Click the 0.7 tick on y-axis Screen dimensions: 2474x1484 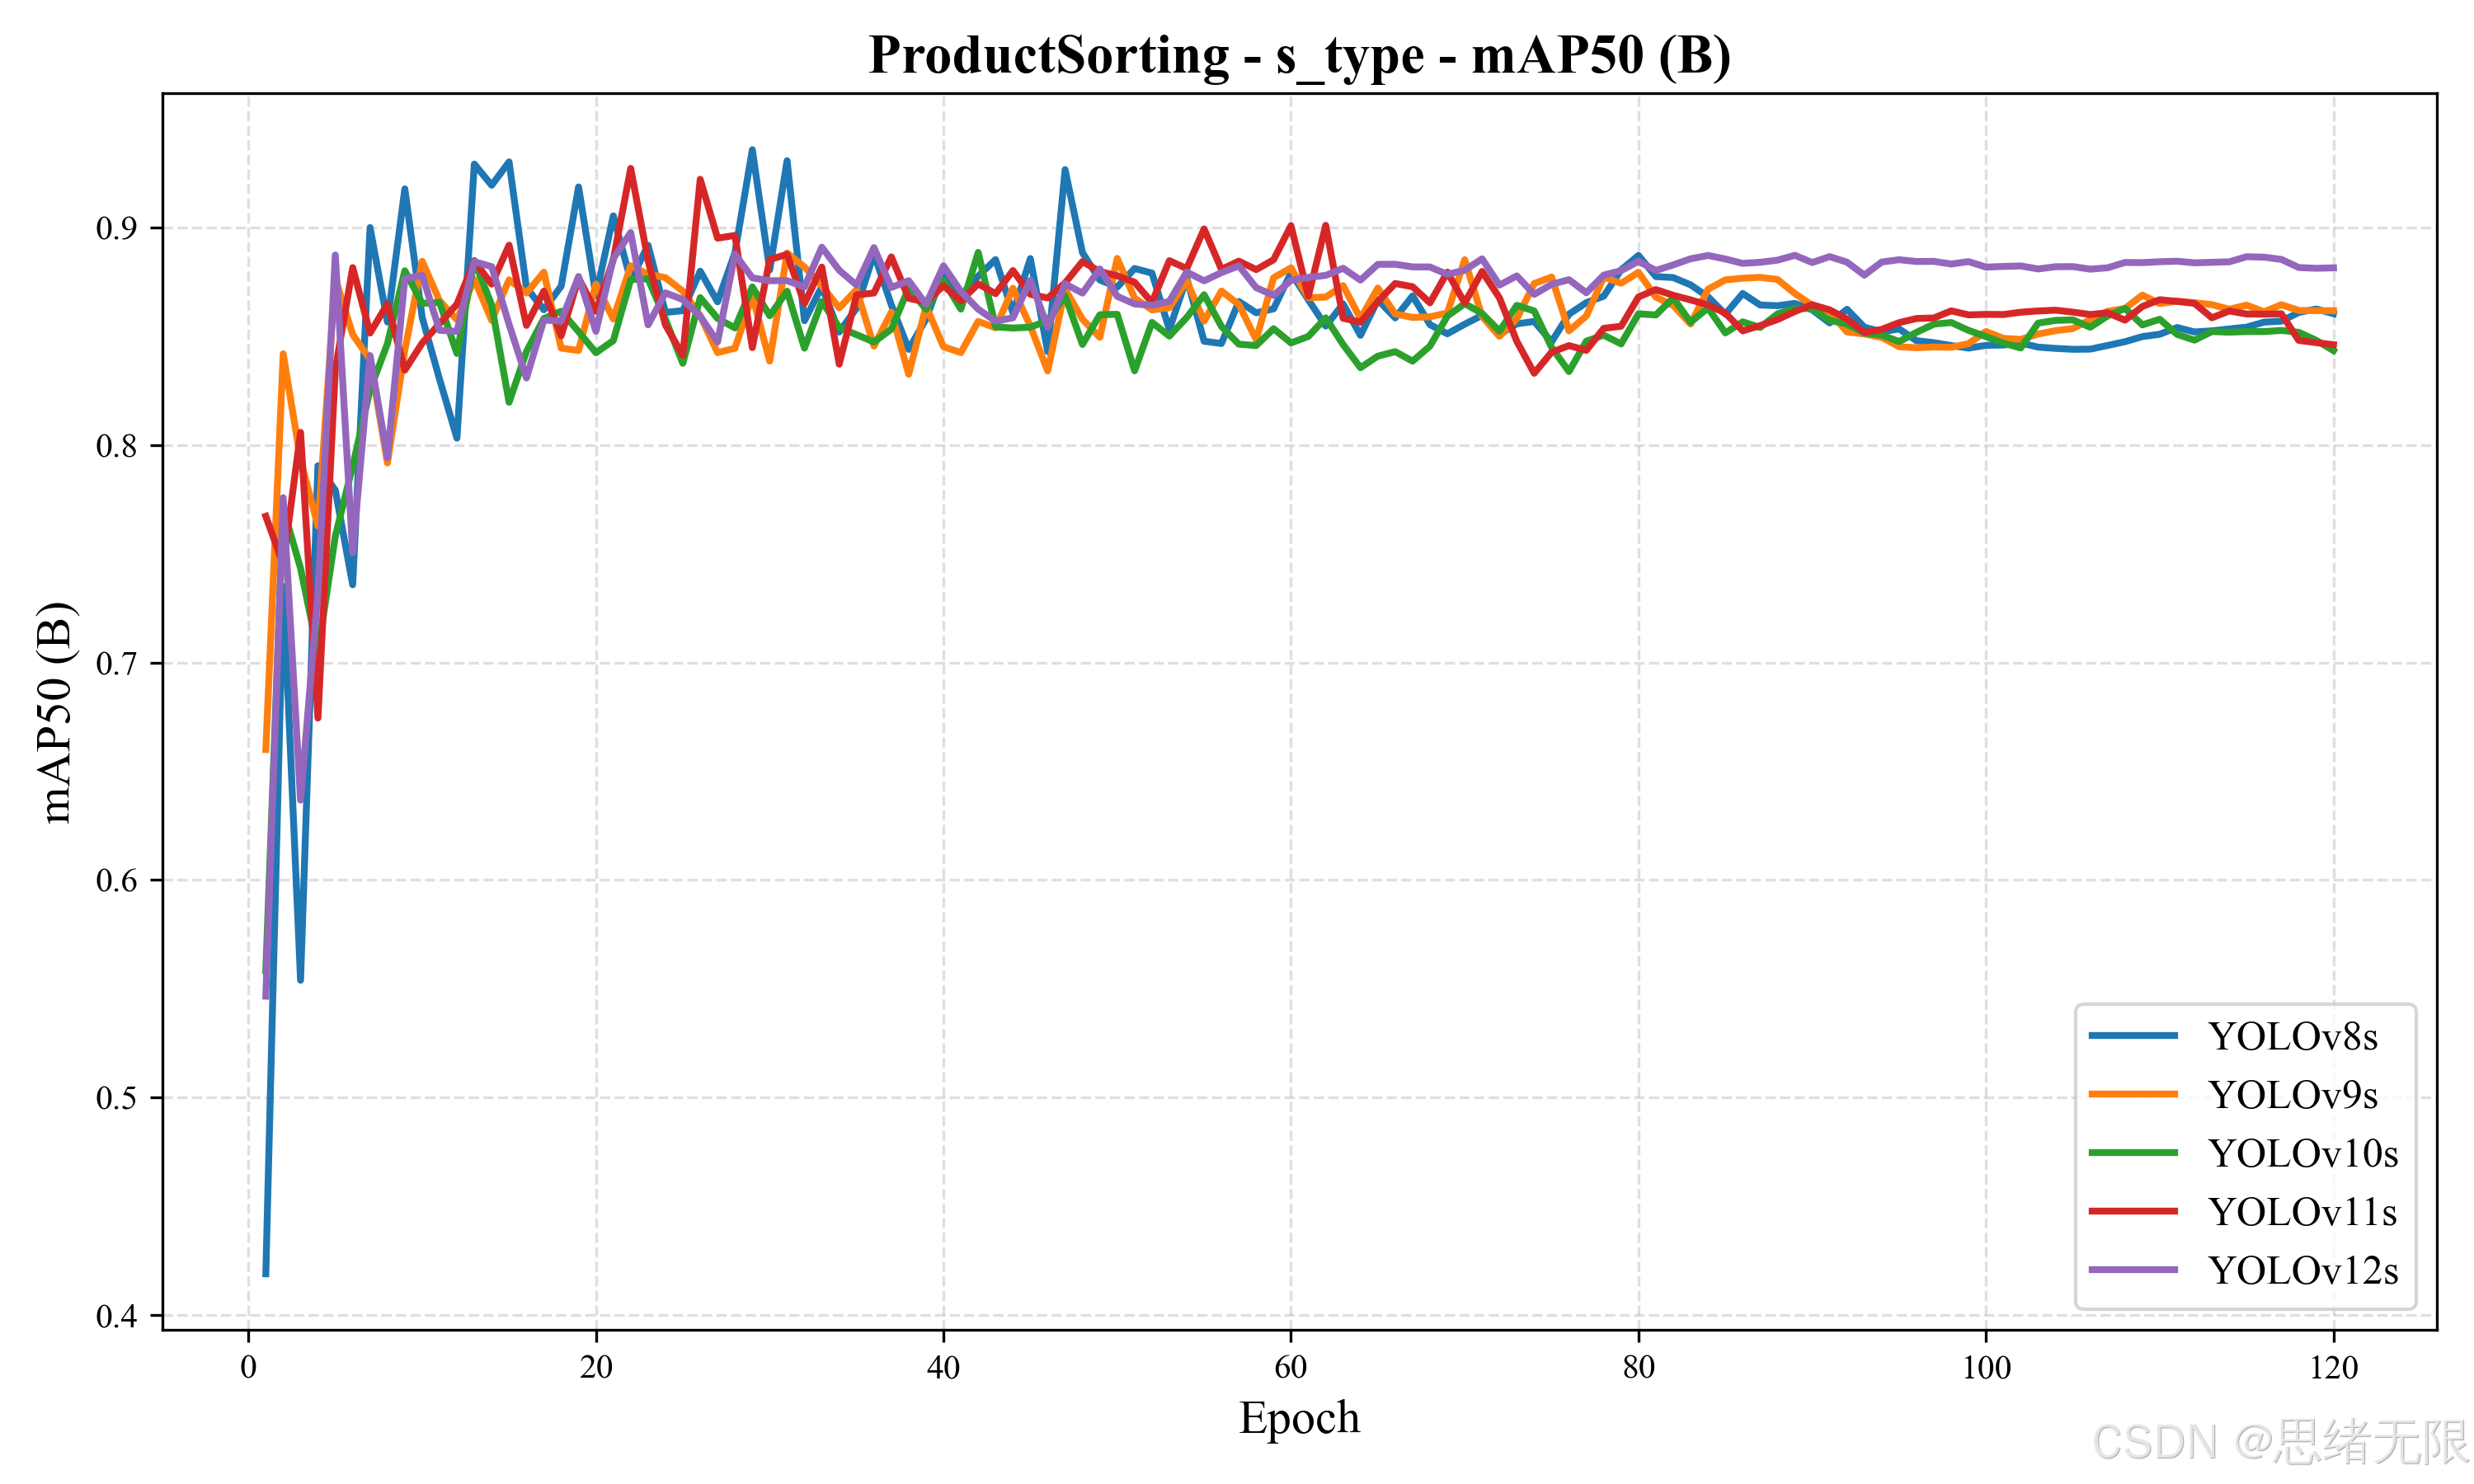click(116, 664)
